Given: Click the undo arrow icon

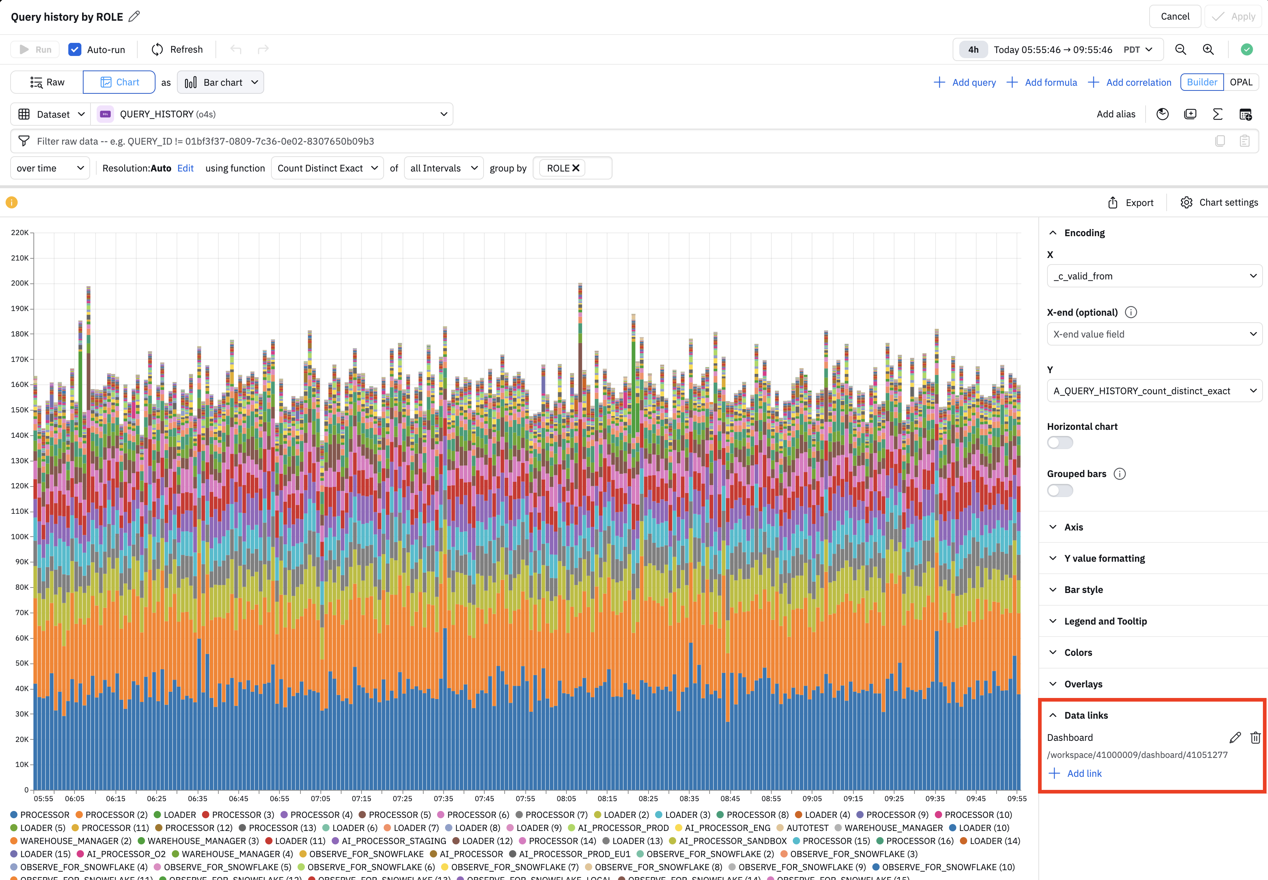Looking at the screenshot, I should click(236, 50).
